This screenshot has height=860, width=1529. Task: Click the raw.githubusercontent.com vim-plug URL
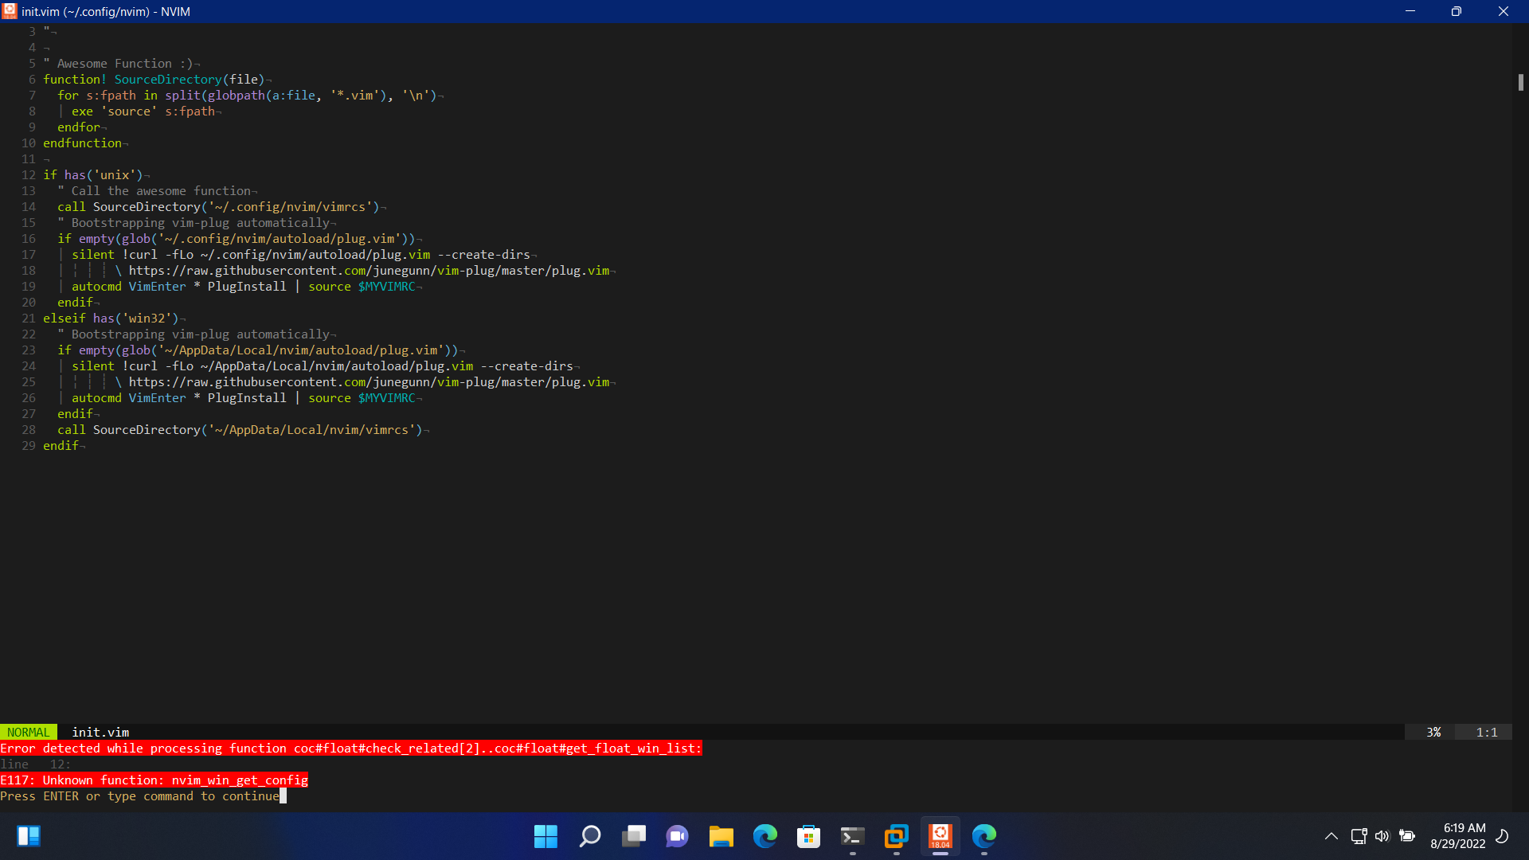[366, 271]
